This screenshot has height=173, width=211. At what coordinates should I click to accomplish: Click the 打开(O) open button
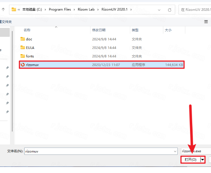point(190,160)
